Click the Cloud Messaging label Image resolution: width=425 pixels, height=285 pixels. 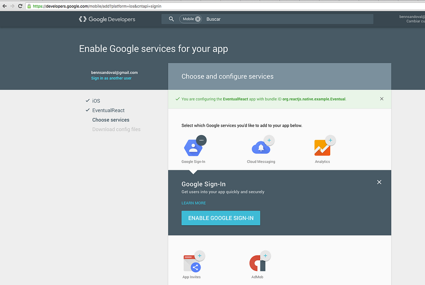point(261,161)
